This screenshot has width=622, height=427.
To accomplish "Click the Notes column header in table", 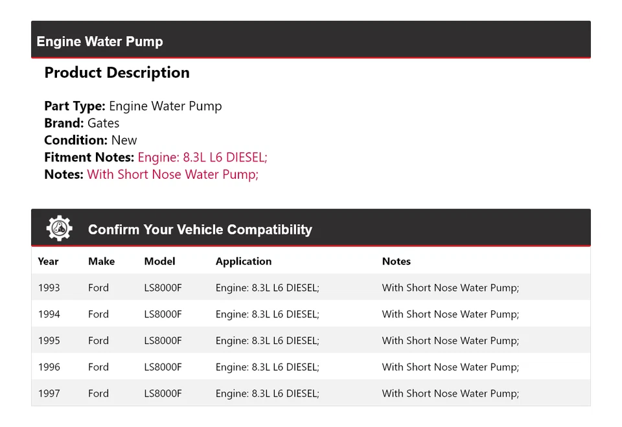I will click(396, 261).
